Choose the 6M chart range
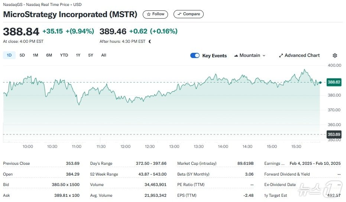346x202 pixels. pyautogui.click(x=49, y=55)
